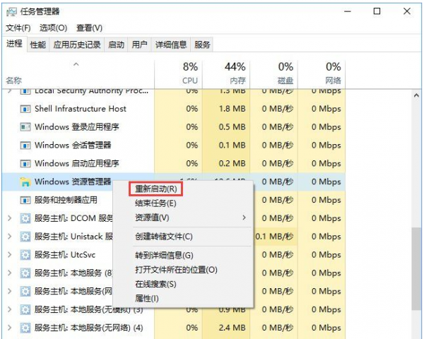Image resolution: width=424 pixels, height=339 pixels.
Task: Open the 详细信息 tab
Action: tap(171, 44)
